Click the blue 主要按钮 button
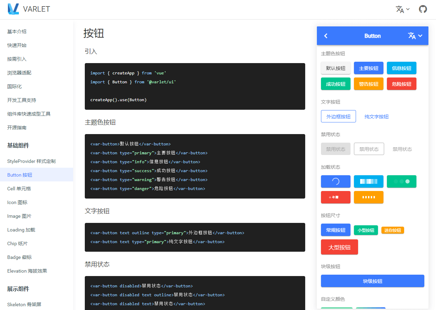The width and height of the screenshot is (436, 310). click(369, 68)
